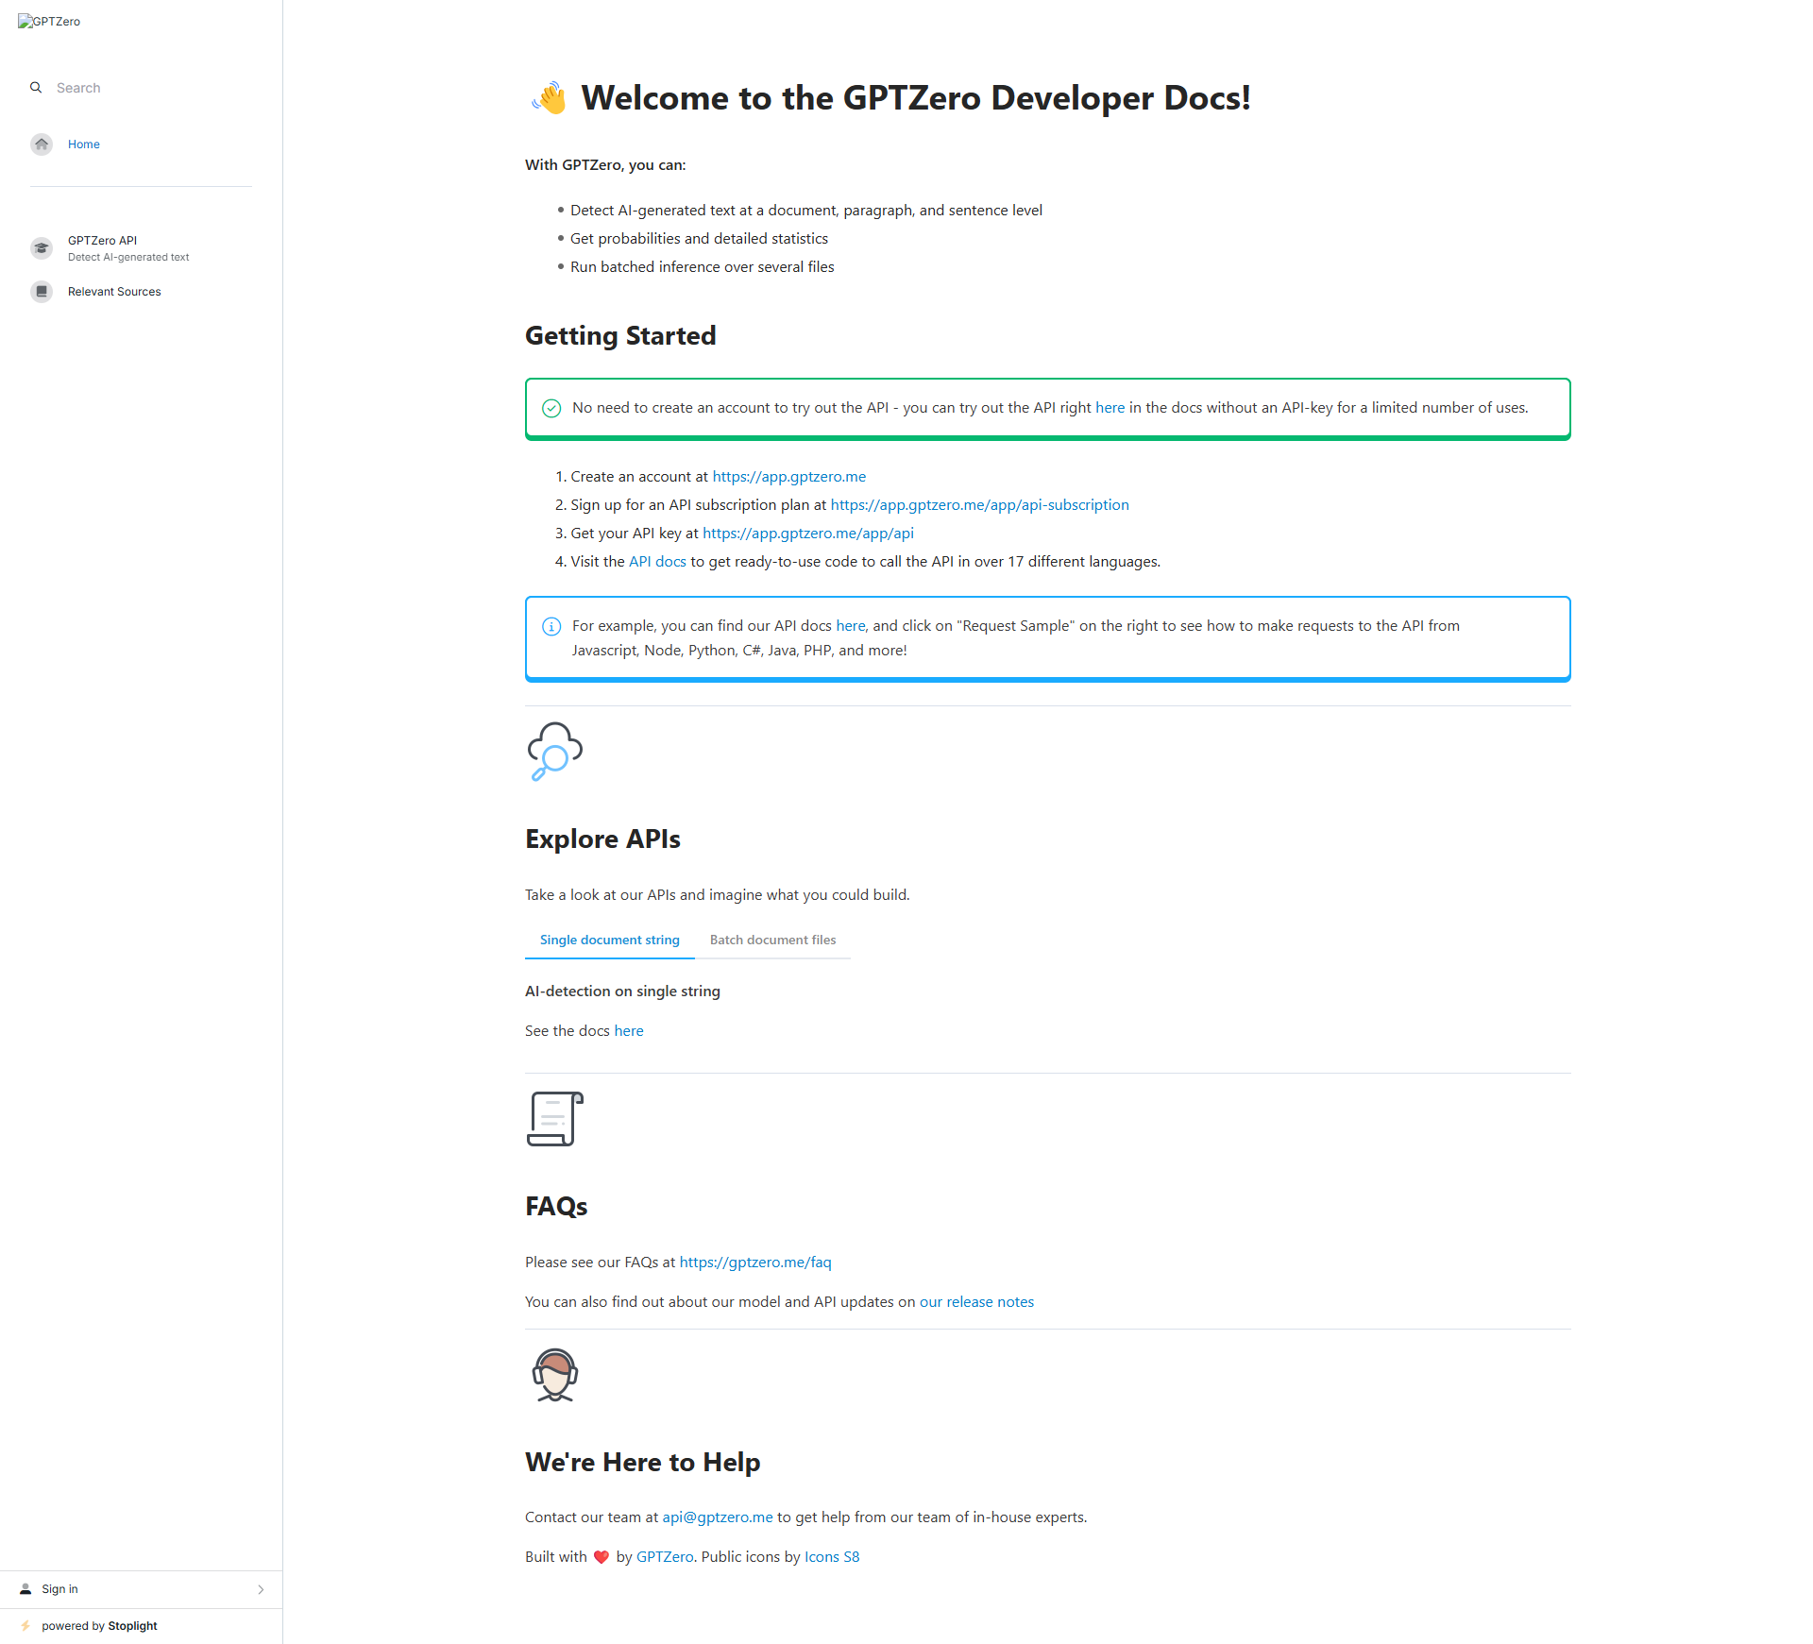
Task: Click the GPTZero logo at top left
Action: point(49,22)
